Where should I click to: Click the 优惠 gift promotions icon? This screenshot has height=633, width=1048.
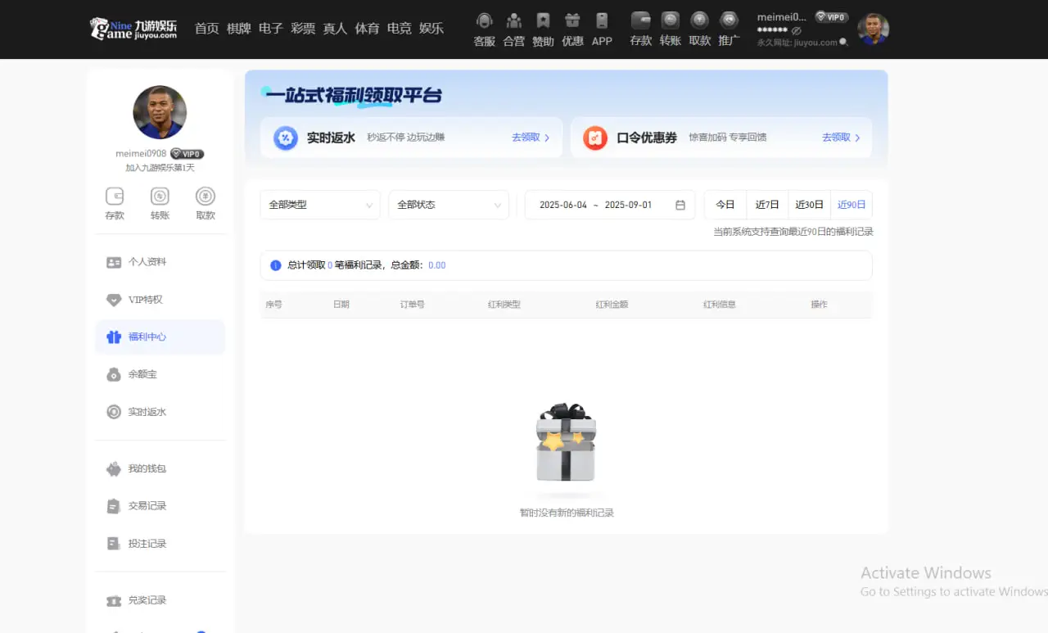[572, 21]
